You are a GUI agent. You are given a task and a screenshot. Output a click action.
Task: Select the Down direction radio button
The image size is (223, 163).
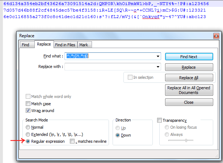[x=118, y=135]
